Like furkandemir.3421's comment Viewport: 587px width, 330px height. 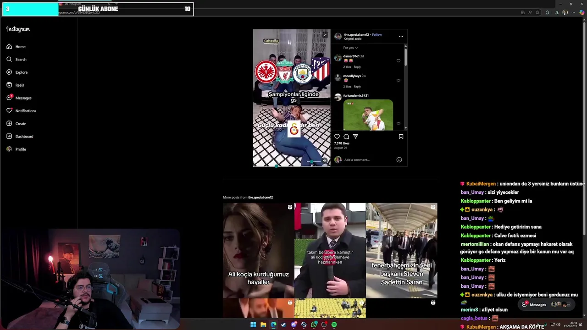point(398,123)
